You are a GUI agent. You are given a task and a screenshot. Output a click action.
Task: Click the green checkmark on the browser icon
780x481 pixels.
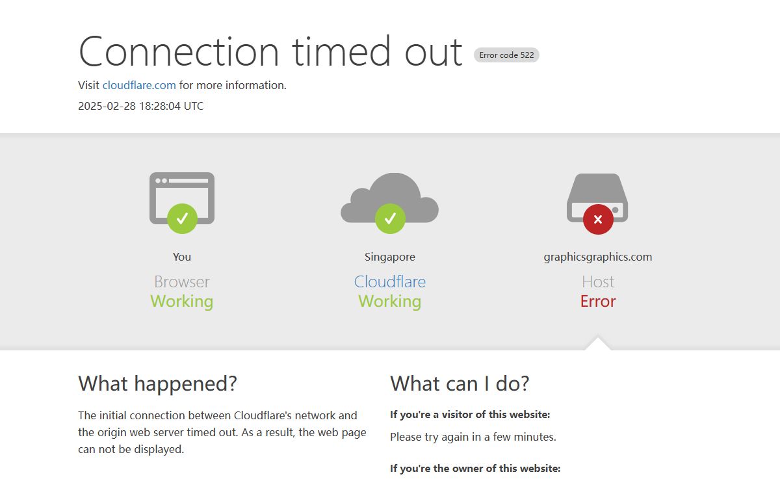point(182,218)
